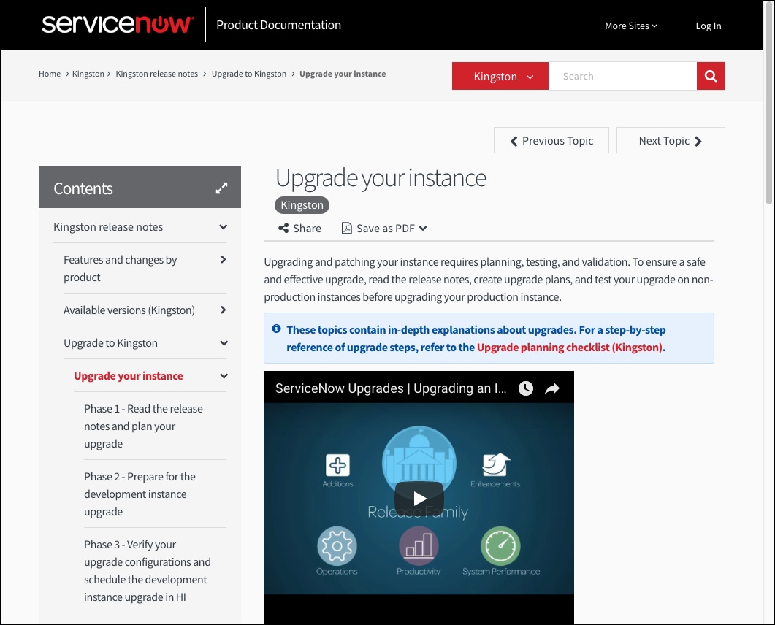
Task: Click the Kingston breadcrumb link
Action: click(88, 74)
